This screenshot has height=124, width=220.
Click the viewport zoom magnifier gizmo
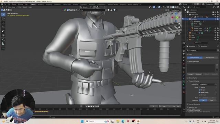click(x=179, y=24)
